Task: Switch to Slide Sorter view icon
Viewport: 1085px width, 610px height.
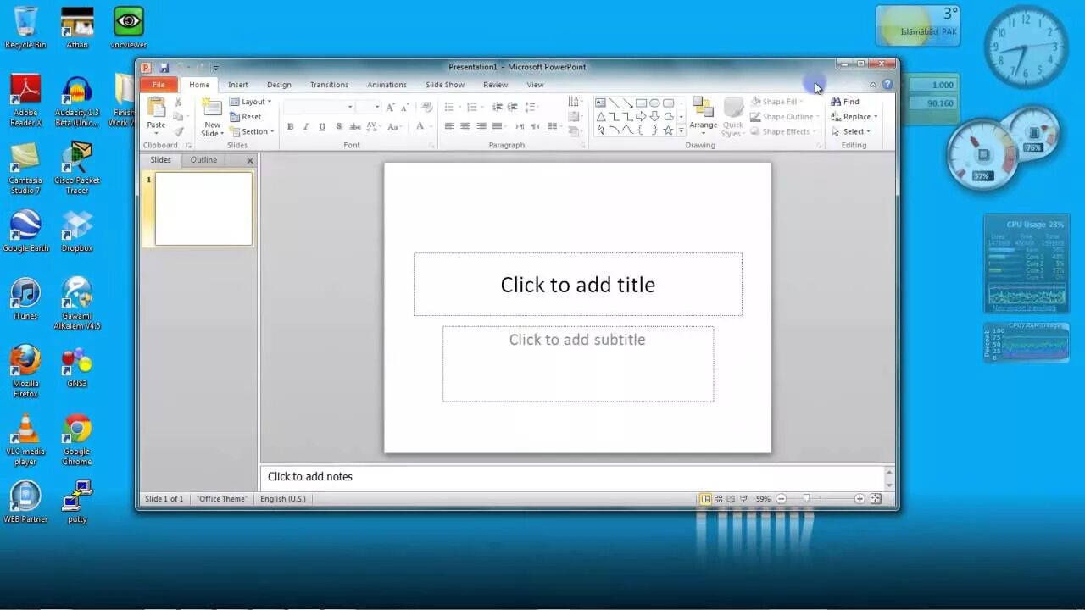Action: point(718,499)
